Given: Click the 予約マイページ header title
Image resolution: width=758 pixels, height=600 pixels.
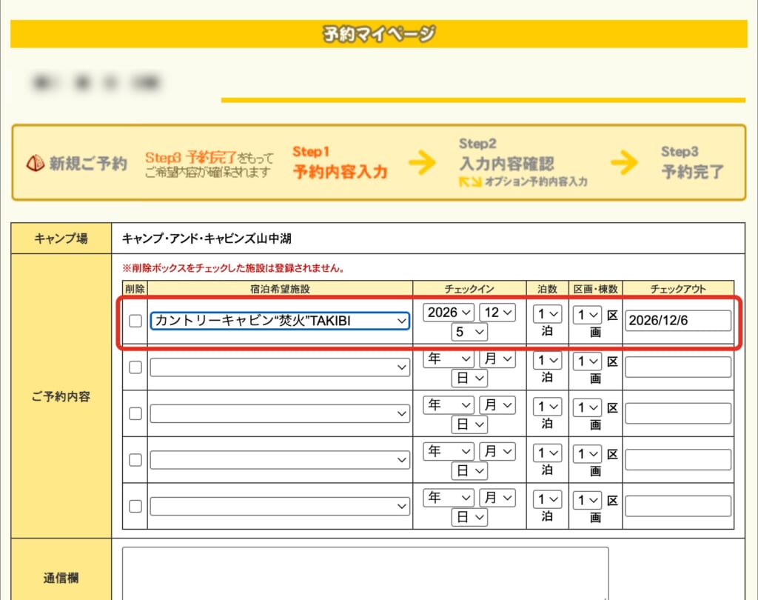Looking at the screenshot, I should (379, 34).
